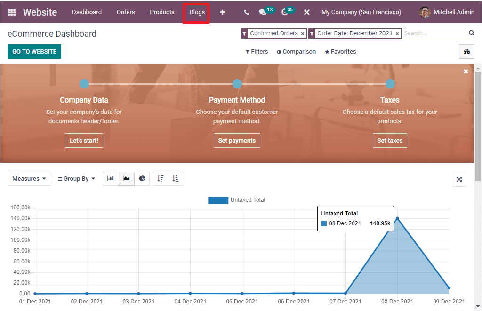Open the Measures dropdown
Image resolution: width=482 pixels, height=311 pixels.
(29, 179)
